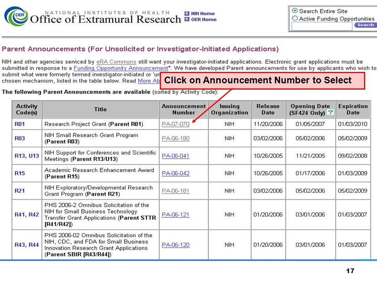This screenshot has width=377, height=283.
Task: Click the arrow icon beside NIH Home
Action: click(187, 13)
